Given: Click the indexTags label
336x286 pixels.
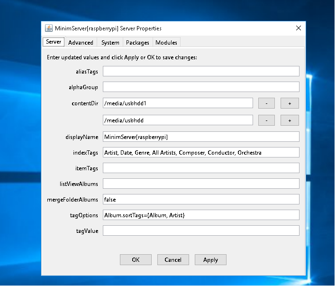Looking at the screenshot, I should [86, 153].
